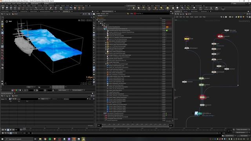Click the sticky note icon in network toolbar
Image resolution: width=251 pixels, height=141 pixels.
(x=239, y=17)
